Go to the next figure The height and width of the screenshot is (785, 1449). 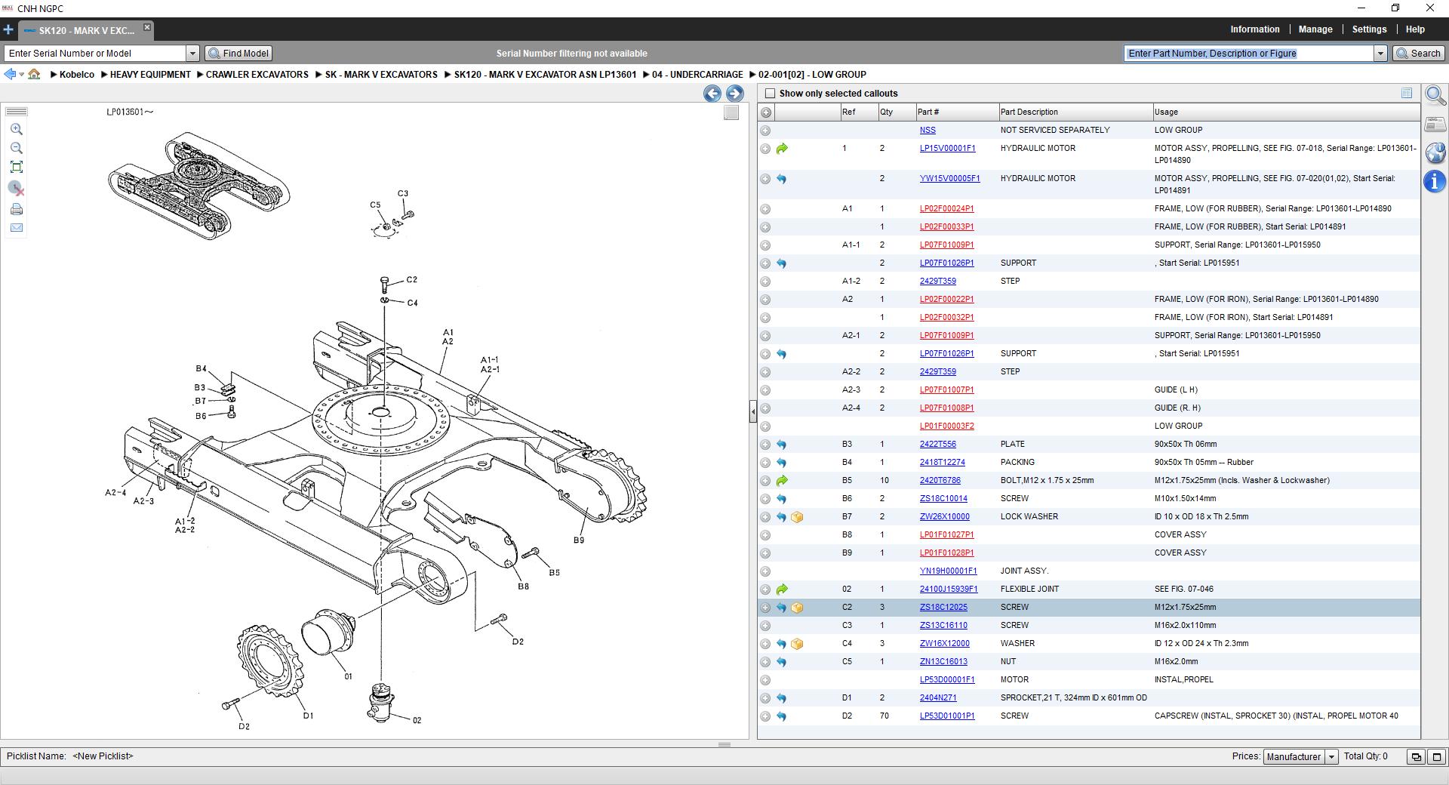click(x=734, y=94)
